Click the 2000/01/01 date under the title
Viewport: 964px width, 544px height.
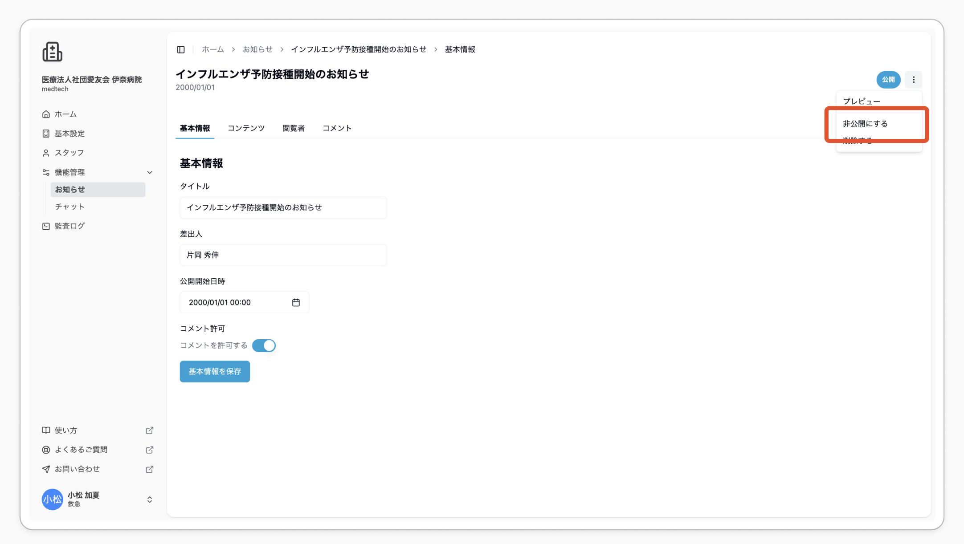pyautogui.click(x=195, y=87)
